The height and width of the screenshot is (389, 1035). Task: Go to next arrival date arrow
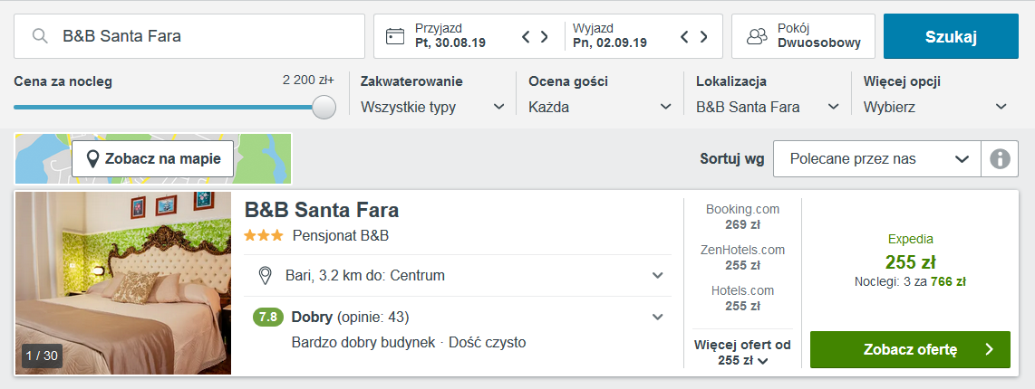545,36
